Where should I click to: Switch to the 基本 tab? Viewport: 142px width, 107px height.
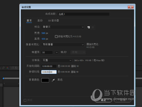point(29,20)
